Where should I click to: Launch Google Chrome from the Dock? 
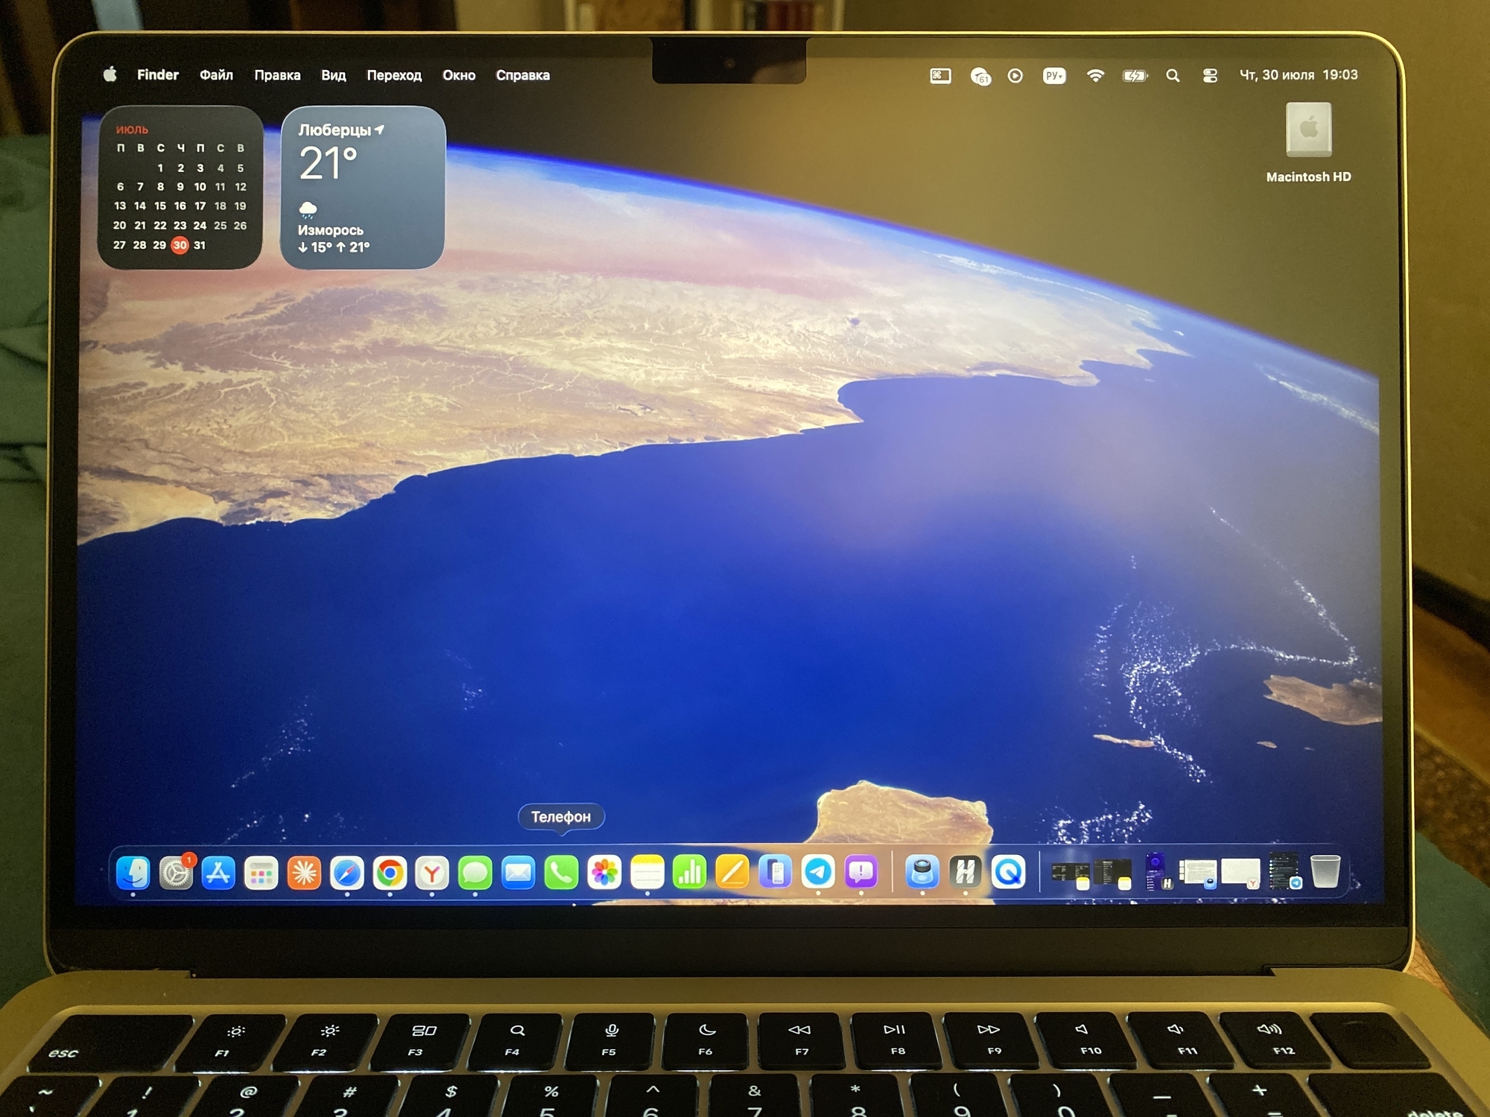coord(390,872)
